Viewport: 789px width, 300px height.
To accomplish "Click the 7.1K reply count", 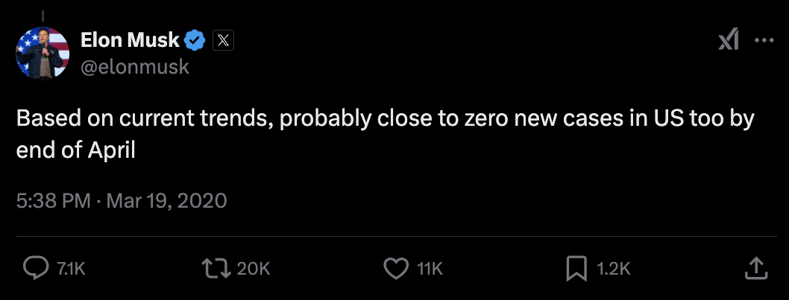I will point(72,269).
